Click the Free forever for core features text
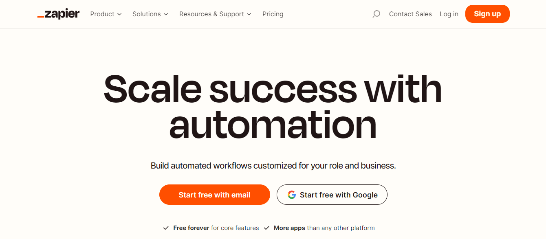Screen dimensions: 546x239 pyautogui.click(x=216, y=228)
